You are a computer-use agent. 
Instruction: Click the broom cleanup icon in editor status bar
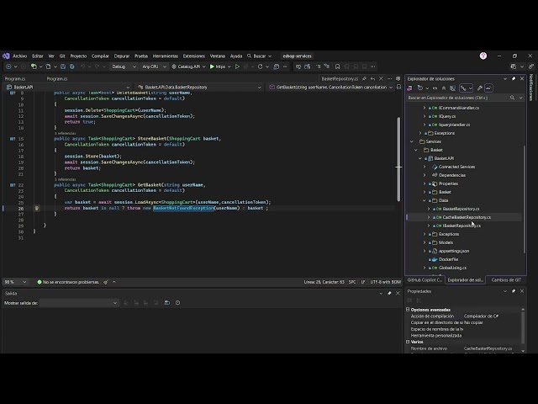106,282
